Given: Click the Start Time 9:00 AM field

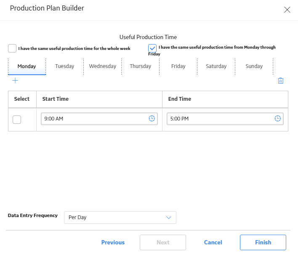Looking at the screenshot, I should [99, 119].
